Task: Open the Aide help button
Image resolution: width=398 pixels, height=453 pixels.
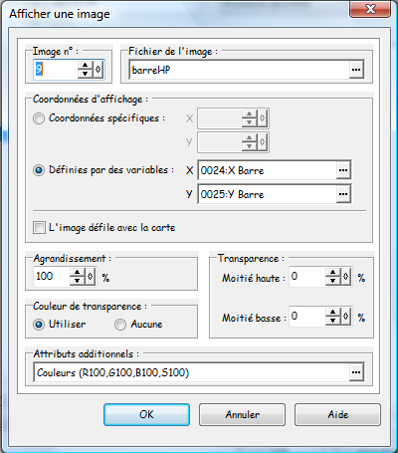Action: pos(337,414)
